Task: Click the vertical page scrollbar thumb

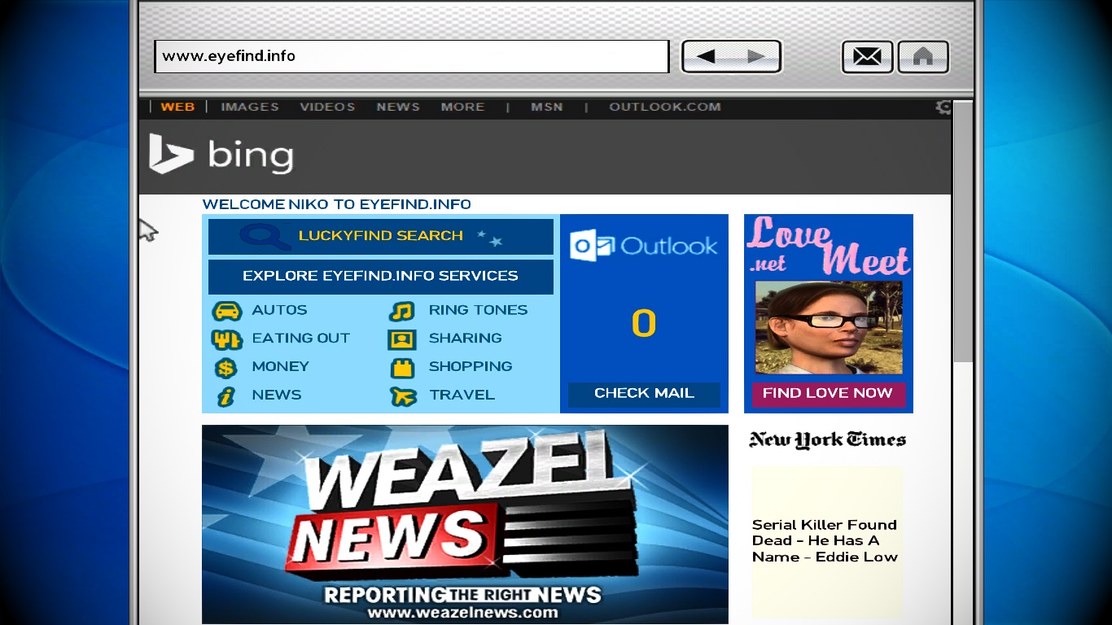Action: 963,233
